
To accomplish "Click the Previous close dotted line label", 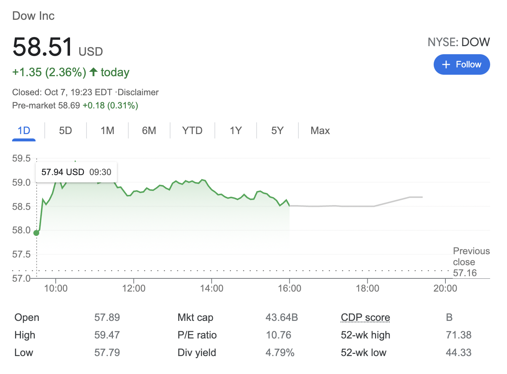I will (x=471, y=262).
